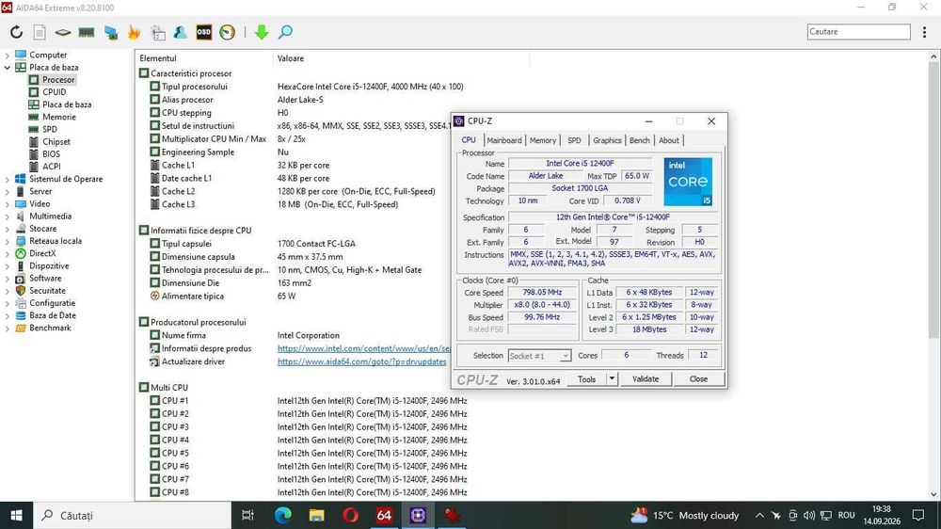Viewport: 941px width, 529px height.
Task: Open the Report page icon in toolbar
Action: click(x=40, y=32)
